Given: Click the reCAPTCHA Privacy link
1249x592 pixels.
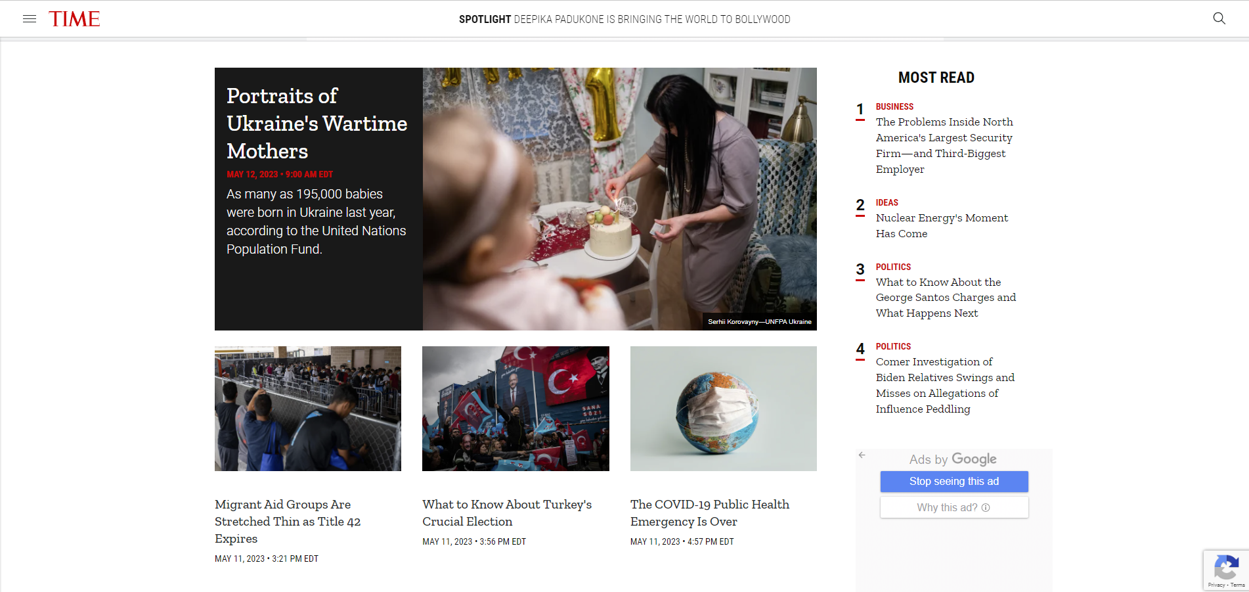Looking at the screenshot, I should (1216, 585).
